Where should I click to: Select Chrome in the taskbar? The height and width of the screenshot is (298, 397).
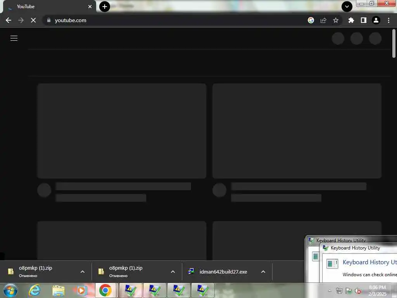click(x=105, y=290)
